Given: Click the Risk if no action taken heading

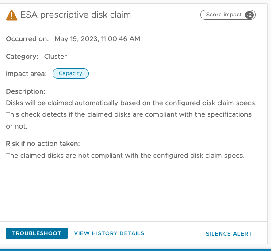Looking at the screenshot, I should [x=42, y=144].
